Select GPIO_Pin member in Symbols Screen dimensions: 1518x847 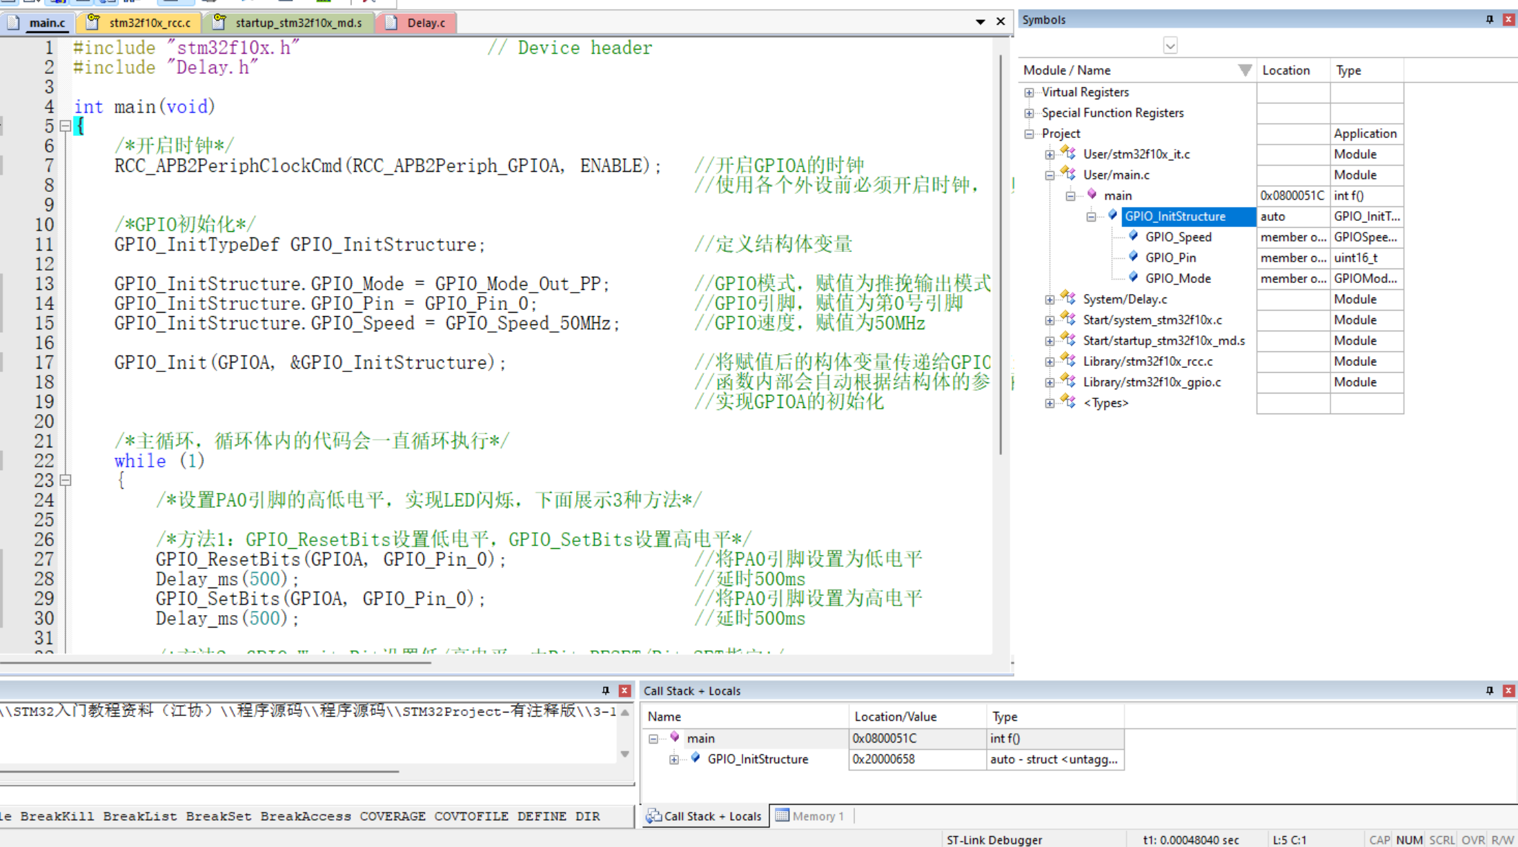click(1170, 257)
